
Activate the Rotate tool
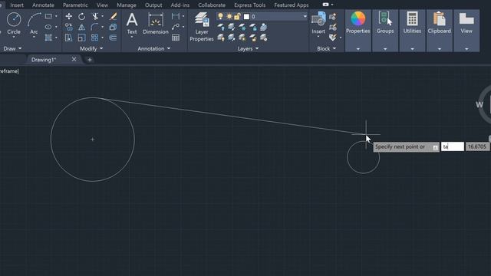[82, 16]
